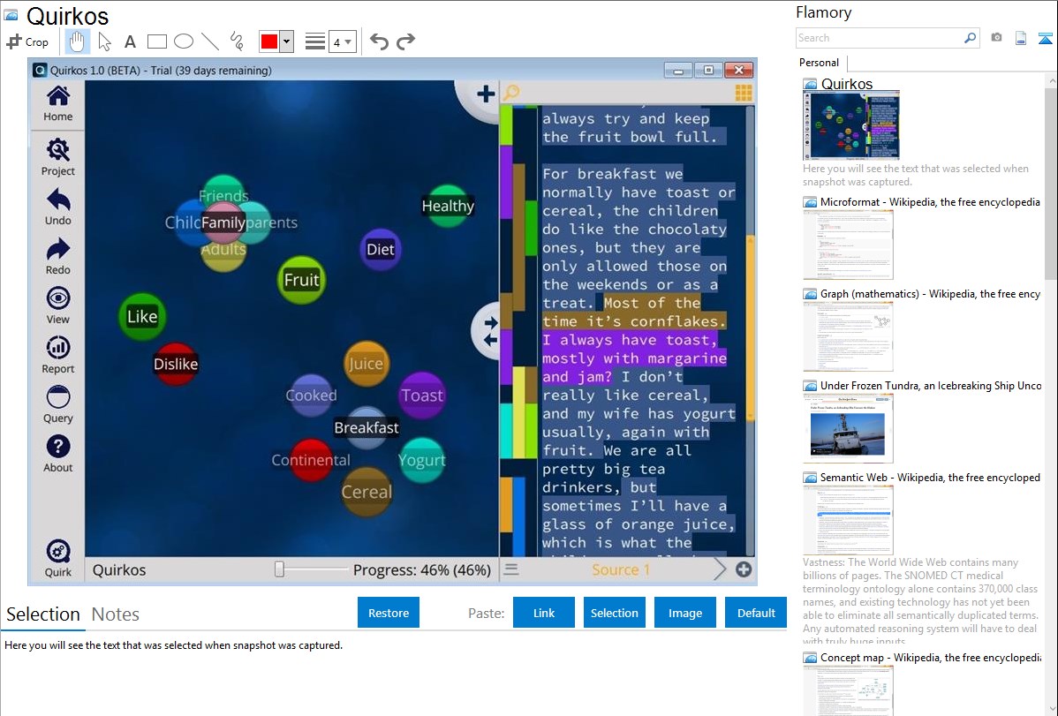Open the Personal tab
This screenshot has height=716, width=1058.
click(x=820, y=63)
